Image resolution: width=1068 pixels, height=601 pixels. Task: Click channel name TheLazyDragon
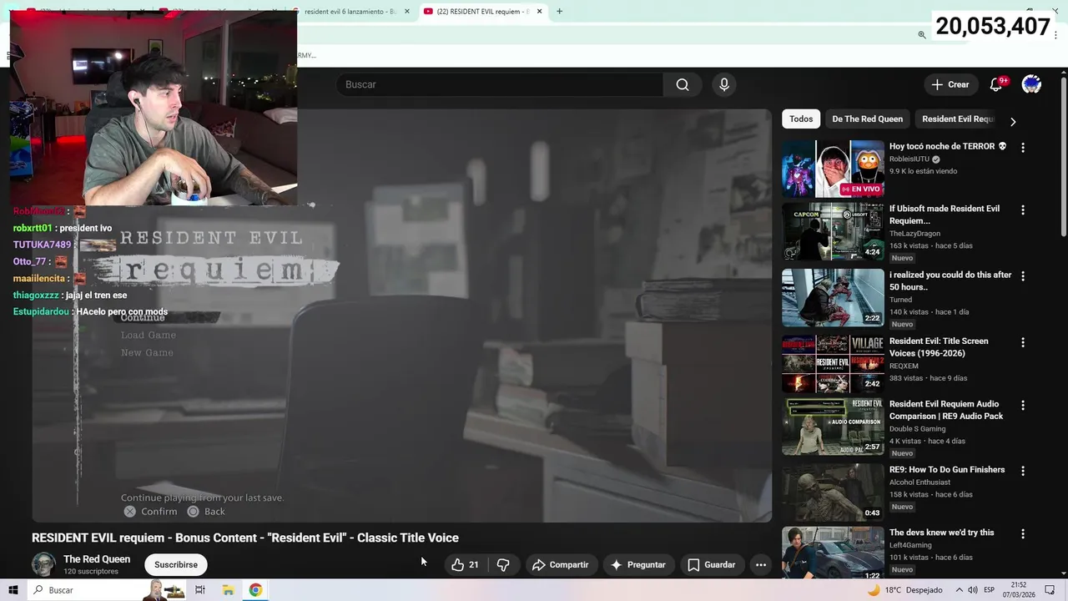click(914, 234)
